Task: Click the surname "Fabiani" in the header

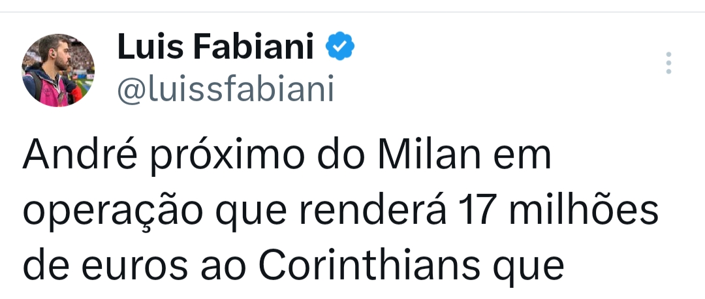Action: [x=249, y=48]
